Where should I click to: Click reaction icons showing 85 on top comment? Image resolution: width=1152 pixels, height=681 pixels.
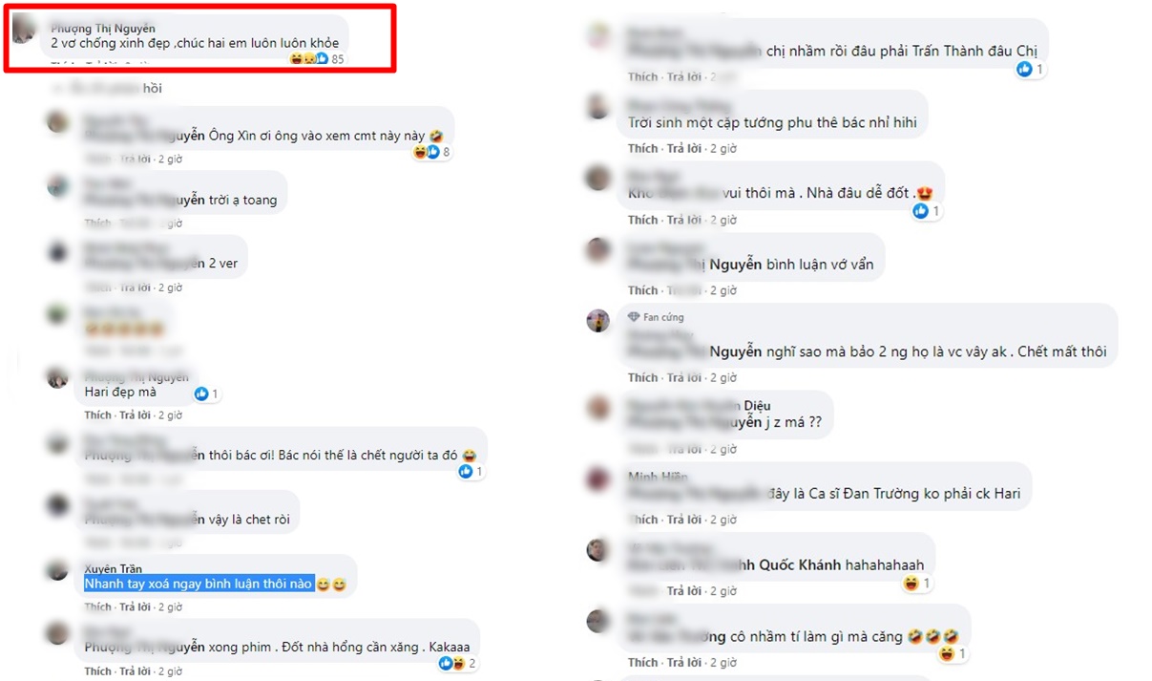(x=309, y=59)
